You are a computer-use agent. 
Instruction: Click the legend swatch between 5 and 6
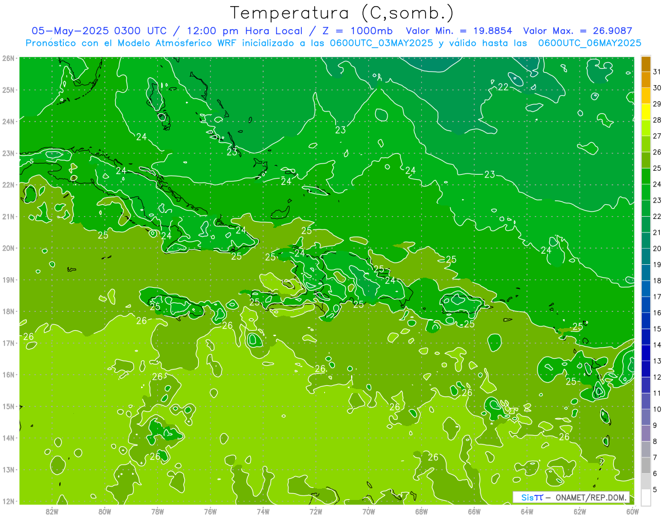click(646, 481)
